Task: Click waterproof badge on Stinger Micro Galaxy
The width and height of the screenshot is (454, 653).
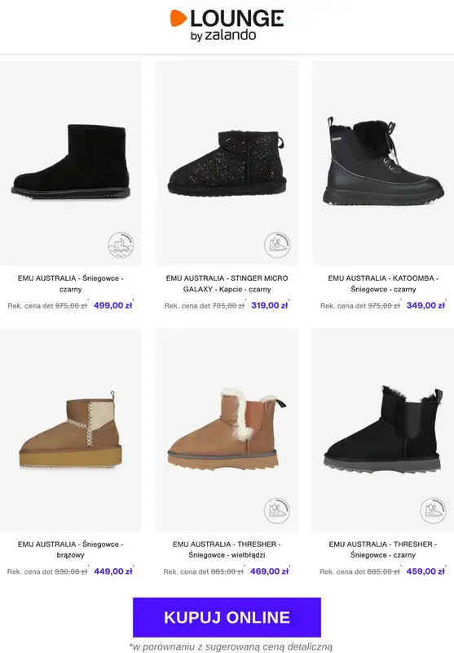Action: pos(277,245)
